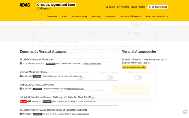Image resolution: width=189 pixels, height=118 pixels.
Task: Open the OC Stammblatt login button
Action: coord(158,7)
